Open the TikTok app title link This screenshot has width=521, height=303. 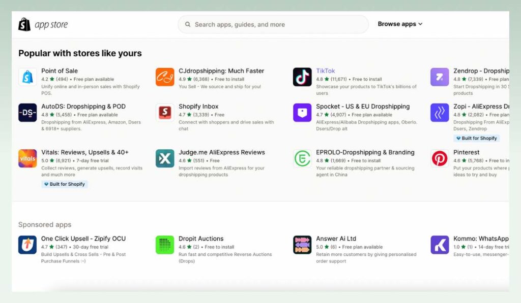[x=325, y=71]
